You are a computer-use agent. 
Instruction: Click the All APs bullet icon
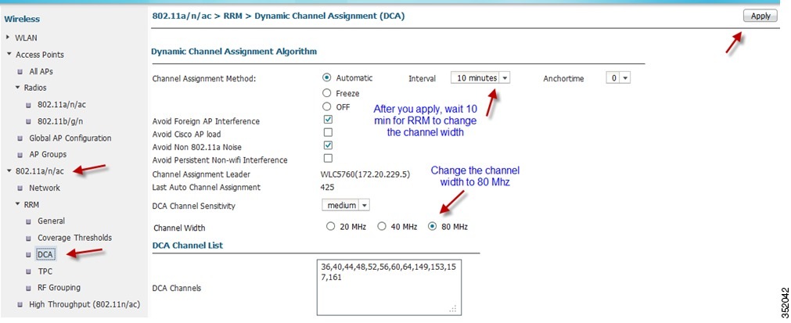(20, 71)
